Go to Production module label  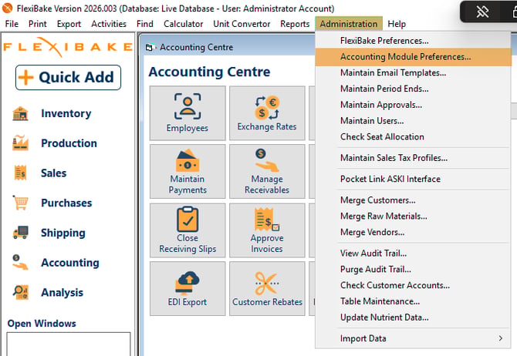coord(69,143)
